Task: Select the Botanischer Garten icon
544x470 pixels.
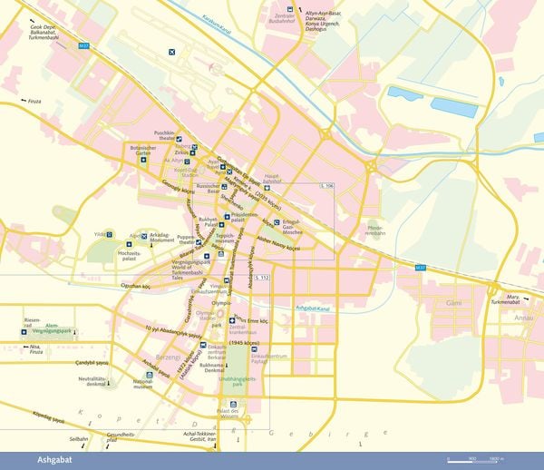Action: [x=143, y=160]
